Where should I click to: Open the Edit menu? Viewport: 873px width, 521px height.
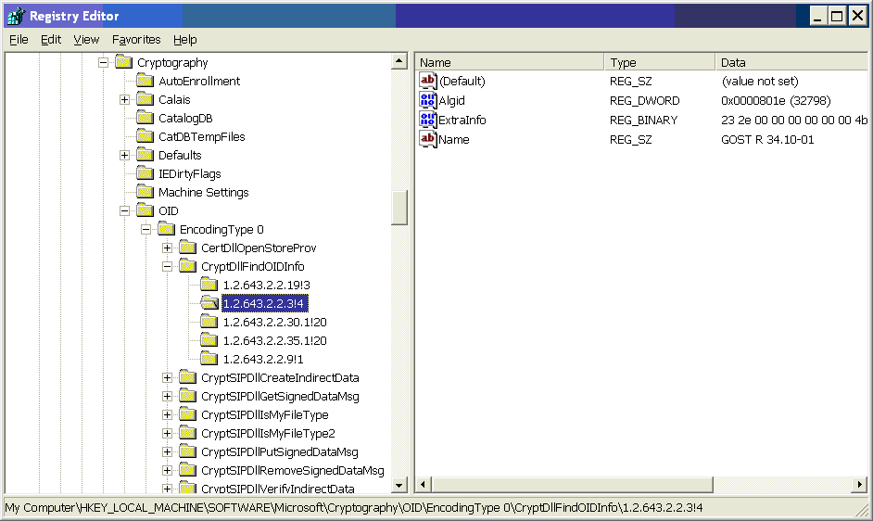[51, 40]
